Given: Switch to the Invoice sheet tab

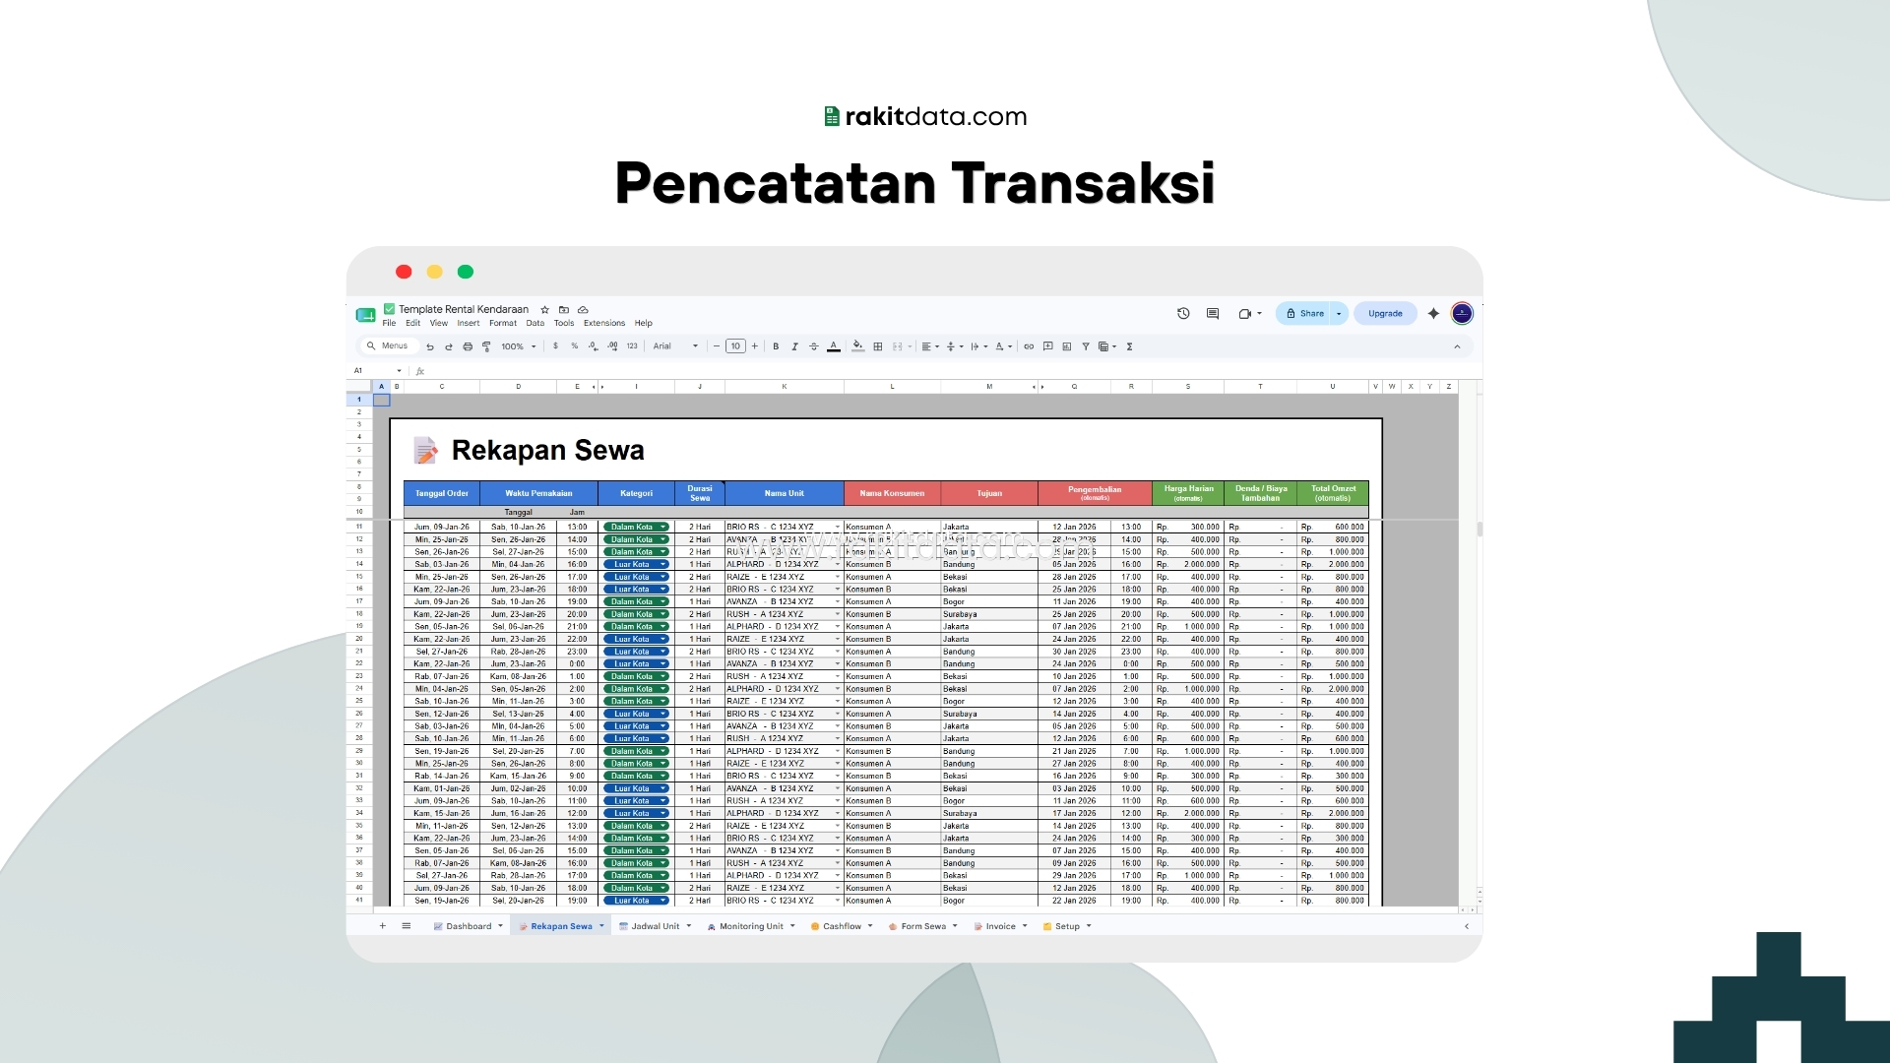Looking at the screenshot, I should click(x=1000, y=926).
